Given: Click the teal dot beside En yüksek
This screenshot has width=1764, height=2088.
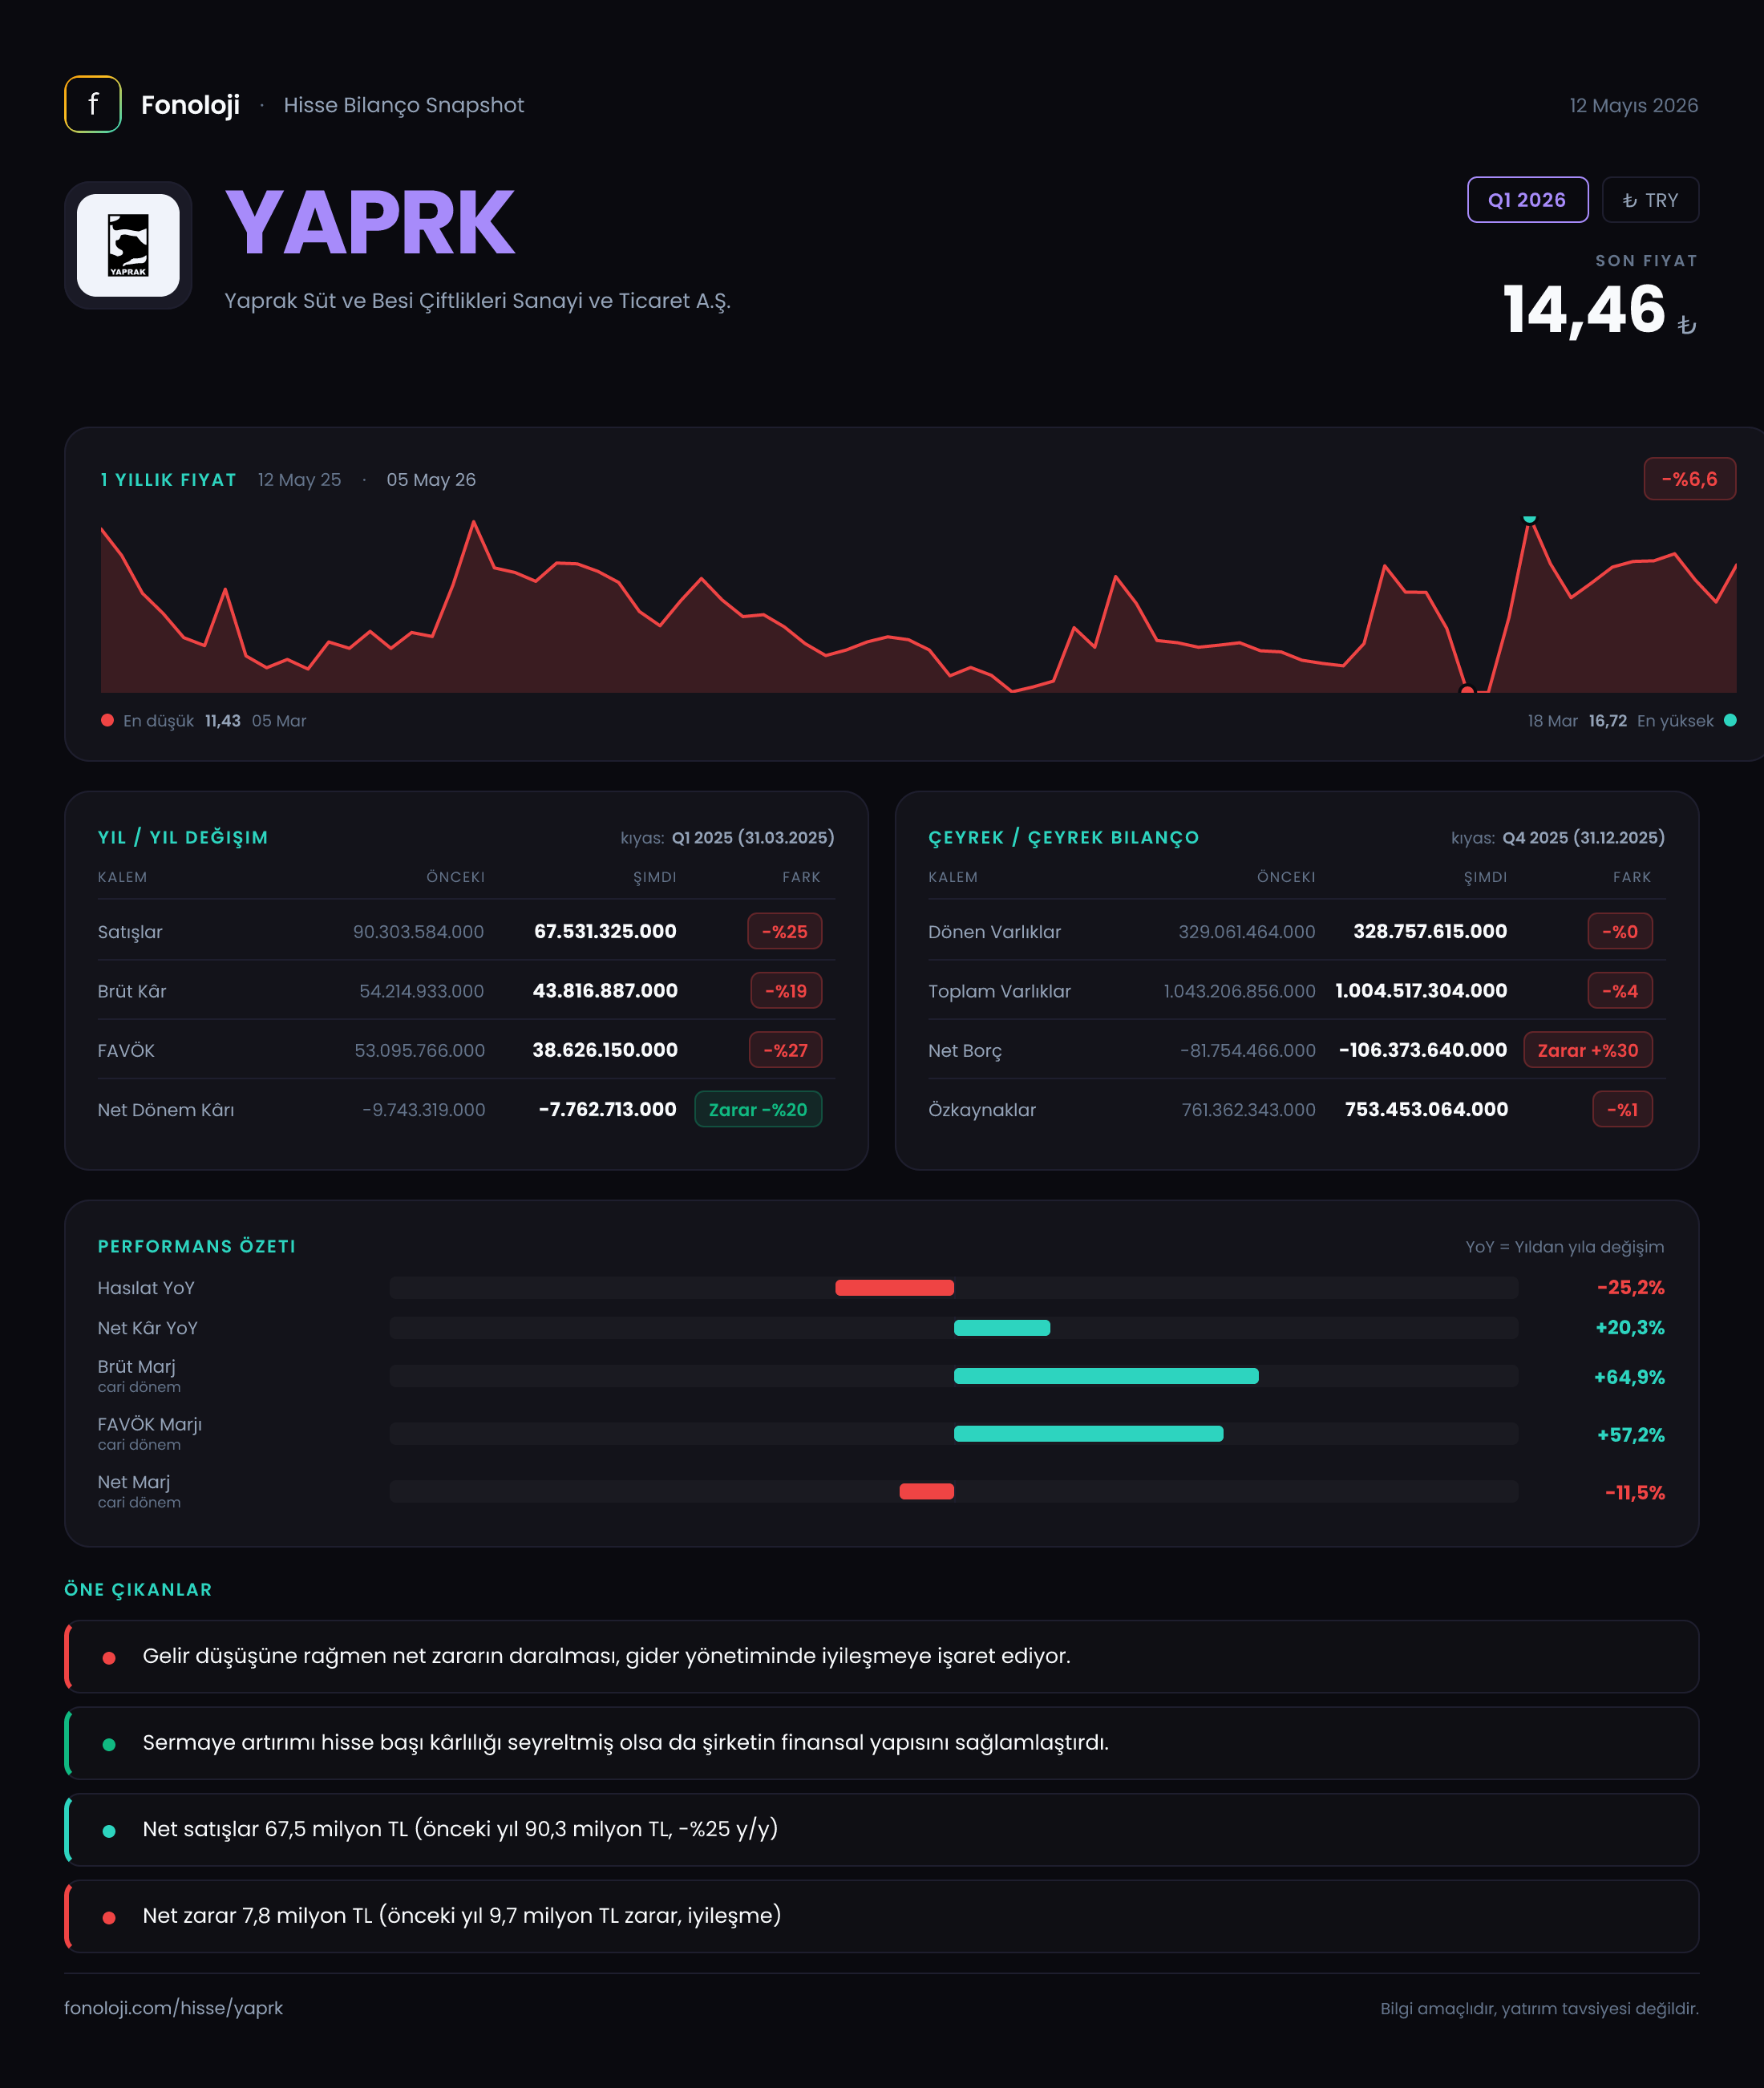Looking at the screenshot, I should point(1730,720).
